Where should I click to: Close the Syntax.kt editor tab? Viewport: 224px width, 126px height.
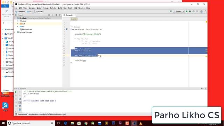(74, 15)
